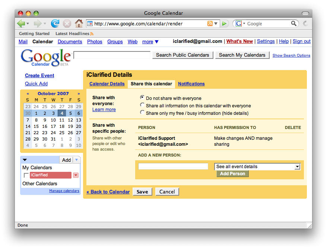The image size is (327, 249).
Task: Open the Calendar Details tab
Action: (107, 84)
